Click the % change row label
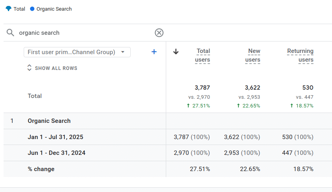This screenshot has width=332, height=192. (41, 169)
